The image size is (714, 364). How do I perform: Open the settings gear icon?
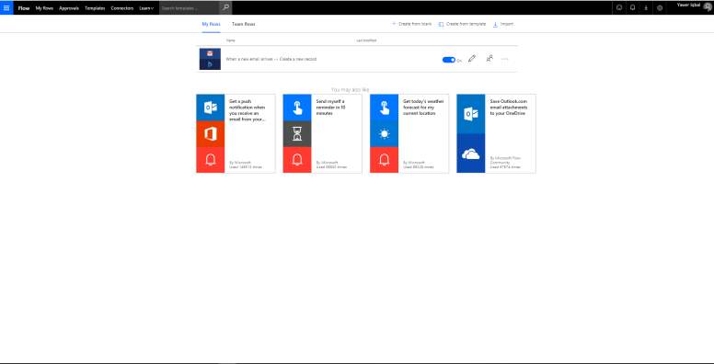pos(660,7)
